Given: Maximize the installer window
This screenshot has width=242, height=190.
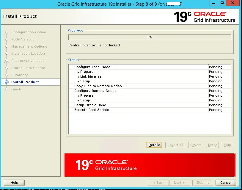Looking at the screenshot, I should (x=222, y=3).
